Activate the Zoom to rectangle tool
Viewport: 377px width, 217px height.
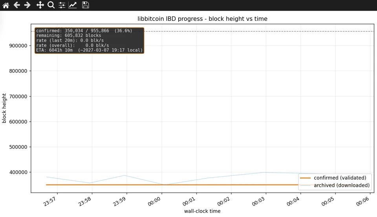tap(51, 5)
